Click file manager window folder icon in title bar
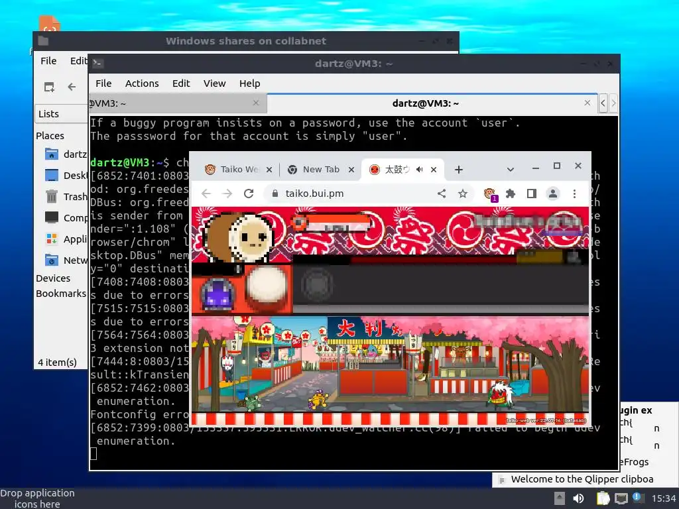Screen dimensions: 679x509 point(43,40)
